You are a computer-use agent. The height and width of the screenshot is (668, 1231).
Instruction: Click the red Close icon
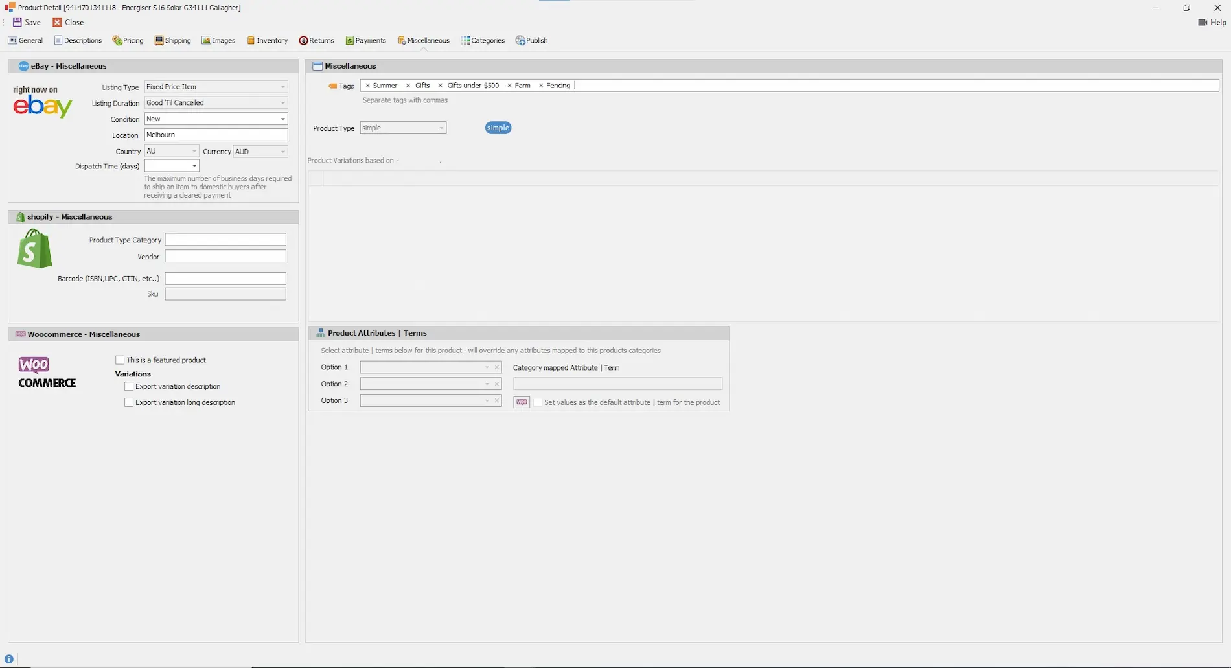(x=57, y=22)
